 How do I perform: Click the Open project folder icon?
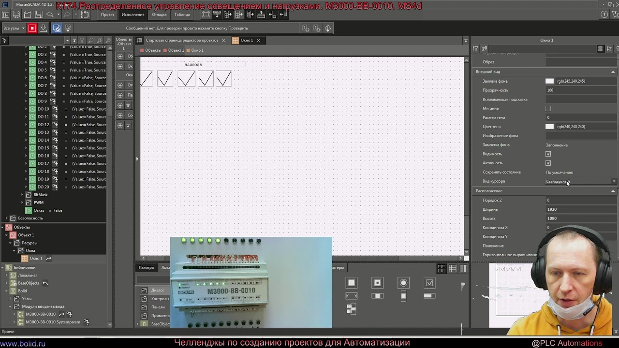click(x=28, y=14)
